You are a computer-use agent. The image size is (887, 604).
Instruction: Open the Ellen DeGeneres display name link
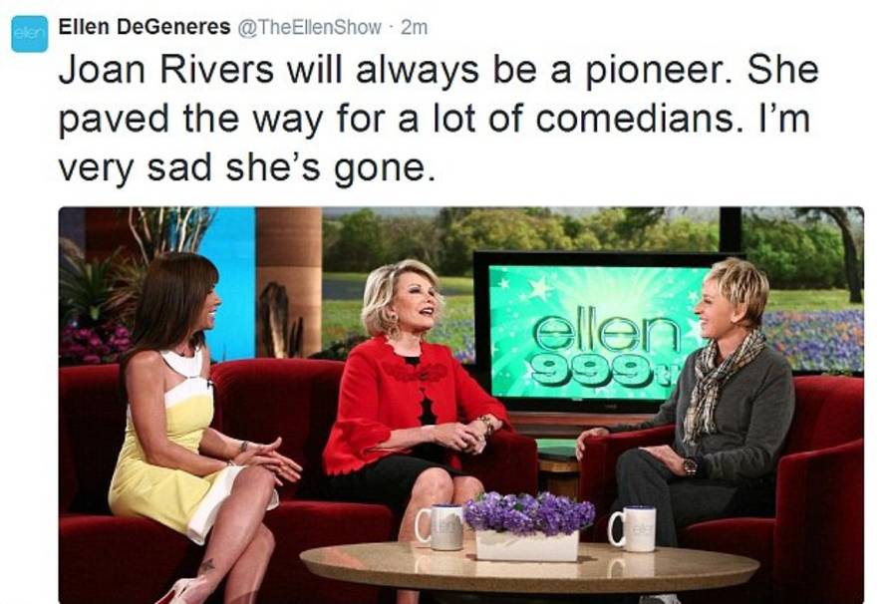click(x=145, y=27)
